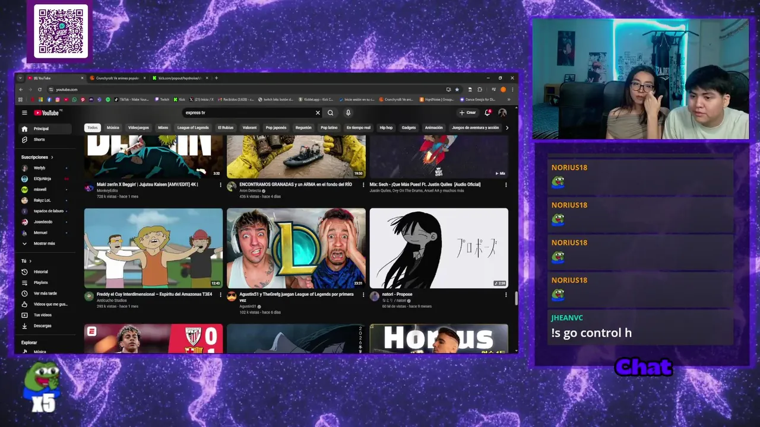
Task: Open the TikTok bookmark
Action: 131,100
